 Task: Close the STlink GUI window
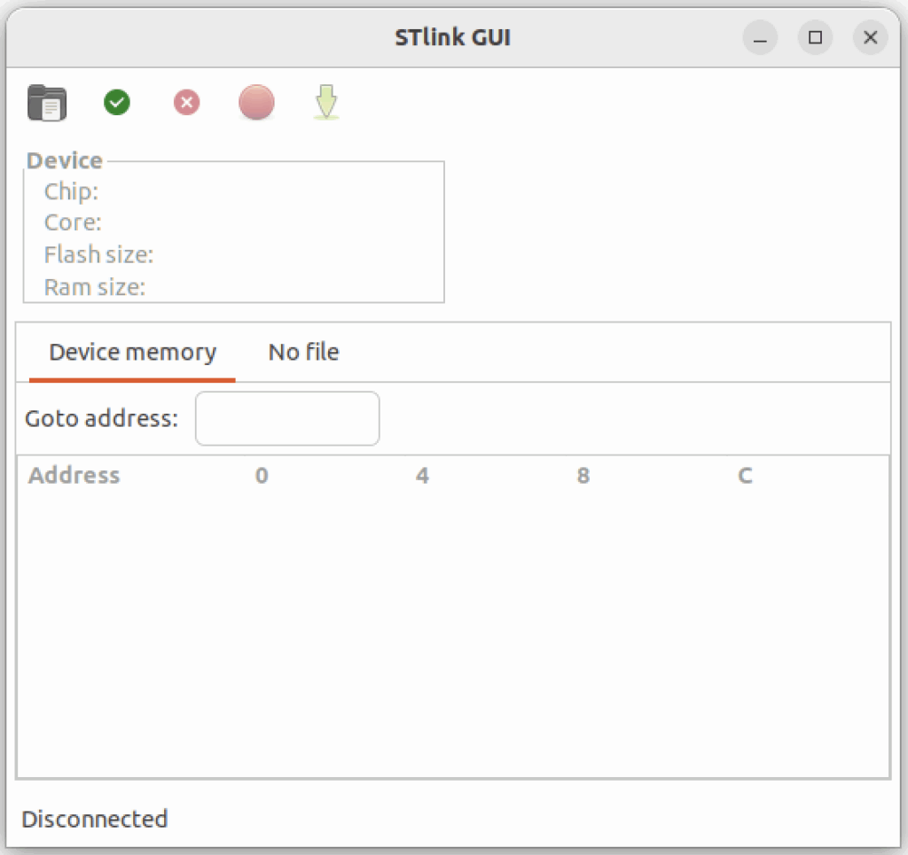(x=870, y=37)
